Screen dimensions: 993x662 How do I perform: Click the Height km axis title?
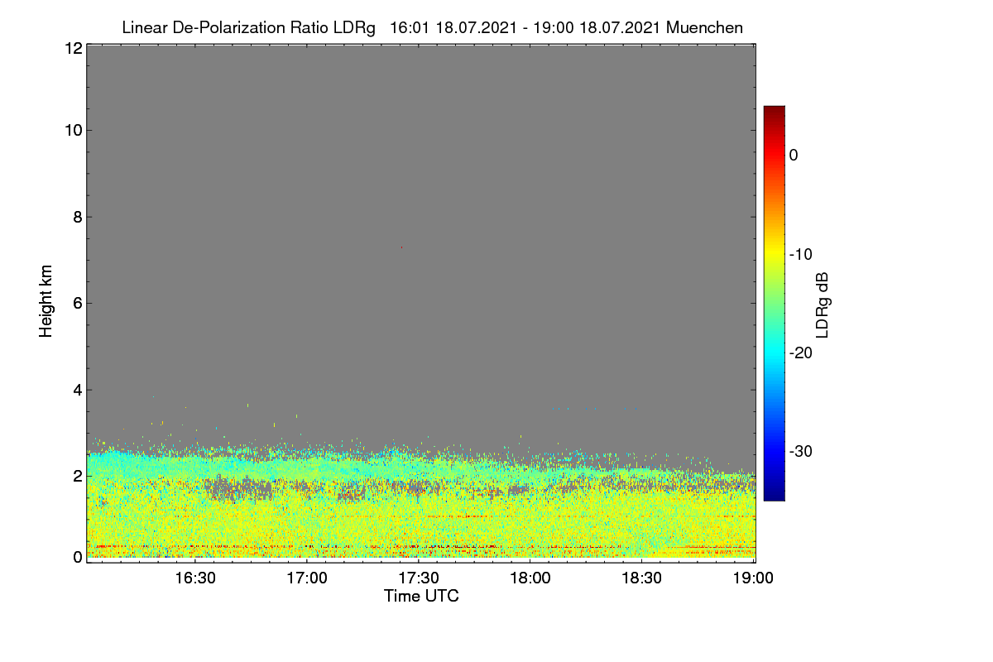(x=46, y=301)
